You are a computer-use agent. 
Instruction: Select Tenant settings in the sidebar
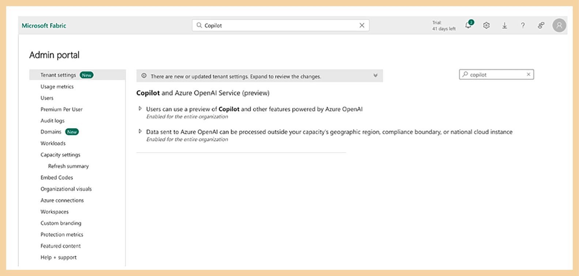pyautogui.click(x=77, y=75)
